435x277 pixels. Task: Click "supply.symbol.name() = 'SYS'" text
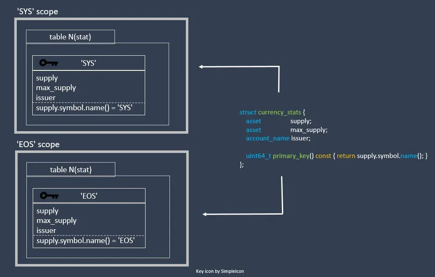(x=84, y=108)
